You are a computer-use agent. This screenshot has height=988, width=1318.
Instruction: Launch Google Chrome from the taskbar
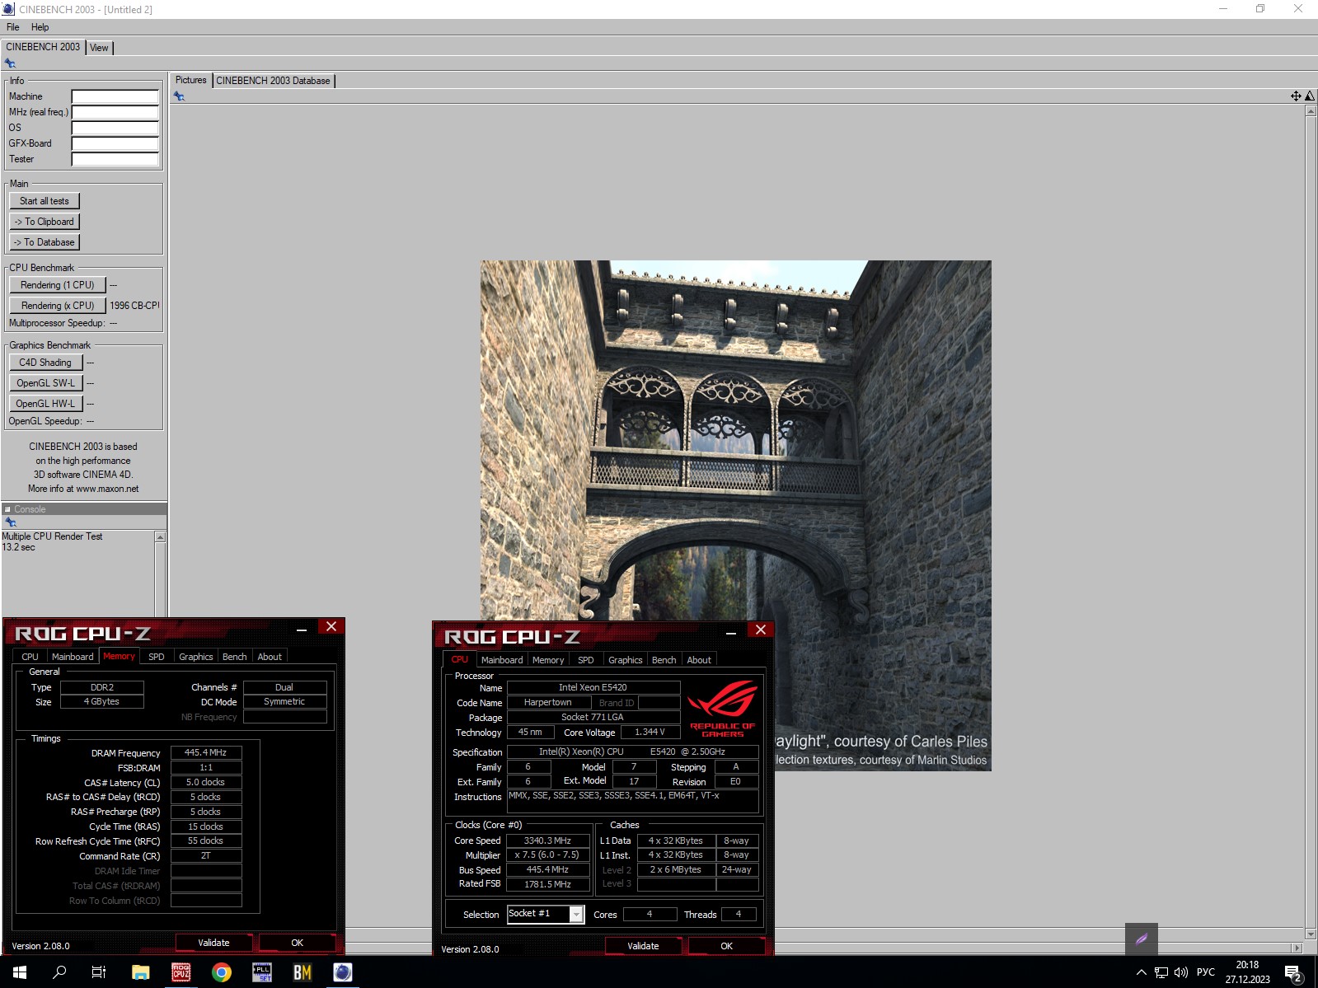pyautogui.click(x=222, y=972)
